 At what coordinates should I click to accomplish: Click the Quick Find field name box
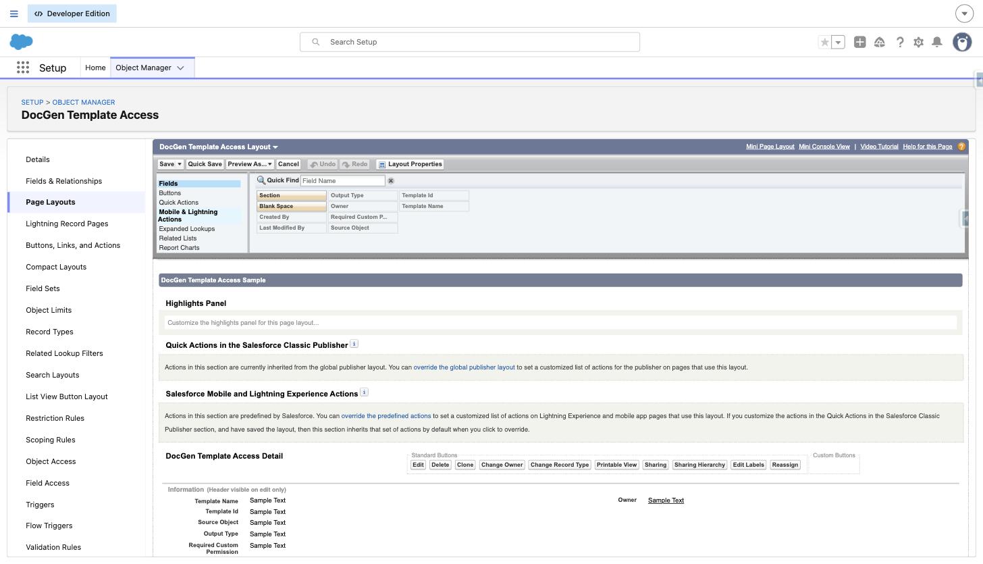(x=342, y=181)
